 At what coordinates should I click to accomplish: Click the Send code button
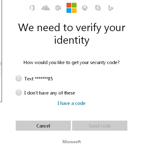[100, 126]
